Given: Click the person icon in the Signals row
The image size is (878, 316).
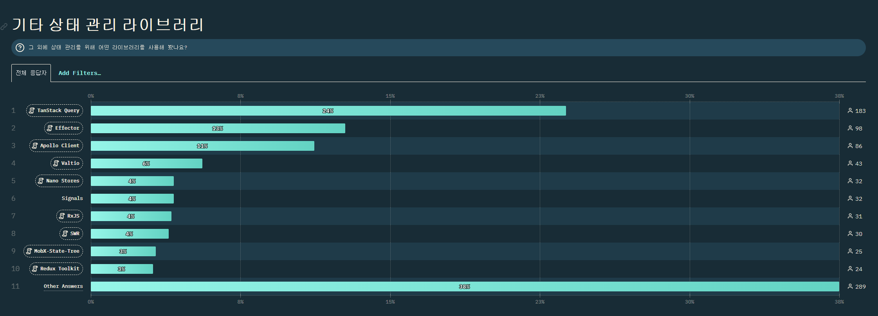Looking at the screenshot, I should (850, 198).
